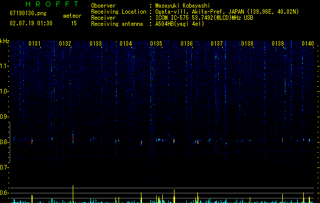
Task: Click the 0138 time marker
Action: (x=247, y=44)
